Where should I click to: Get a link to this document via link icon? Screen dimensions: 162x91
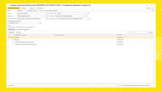(x=147, y=5)
